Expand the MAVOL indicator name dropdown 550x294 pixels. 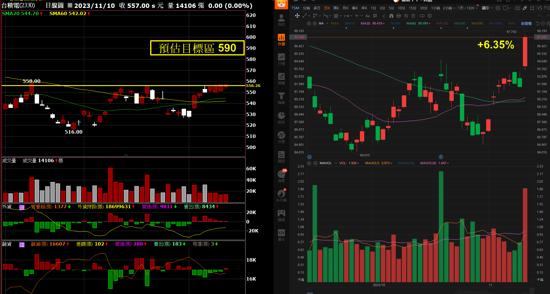click(336, 163)
